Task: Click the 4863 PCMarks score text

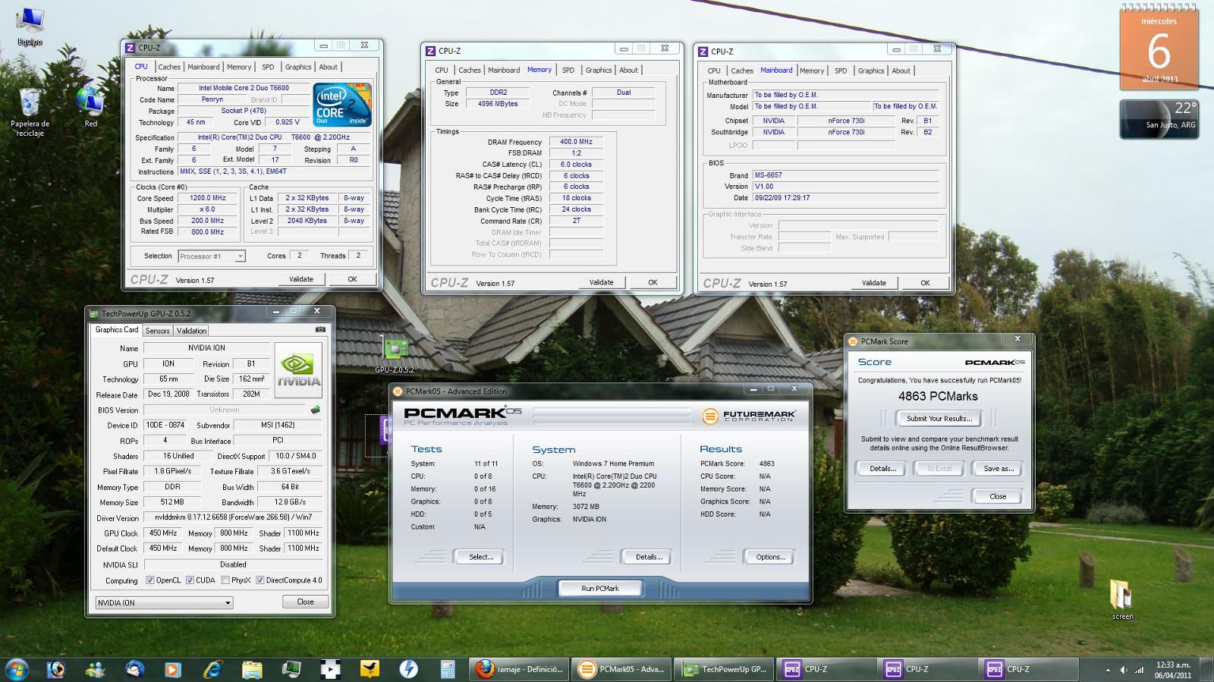Action: pyautogui.click(x=938, y=396)
